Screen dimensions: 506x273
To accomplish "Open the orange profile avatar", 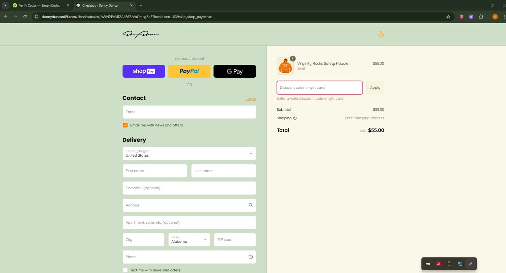I will pyautogui.click(x=495, y=16).
